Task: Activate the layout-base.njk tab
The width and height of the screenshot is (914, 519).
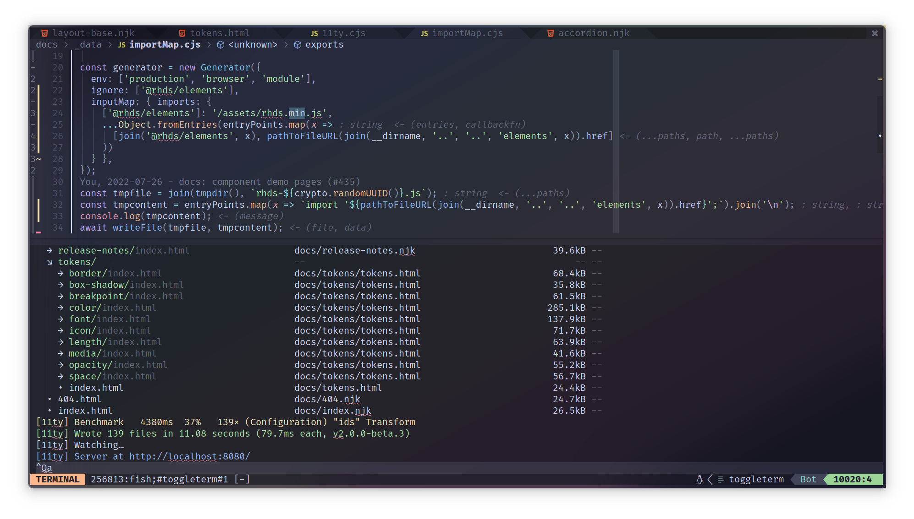Action: tap(94, 32)
